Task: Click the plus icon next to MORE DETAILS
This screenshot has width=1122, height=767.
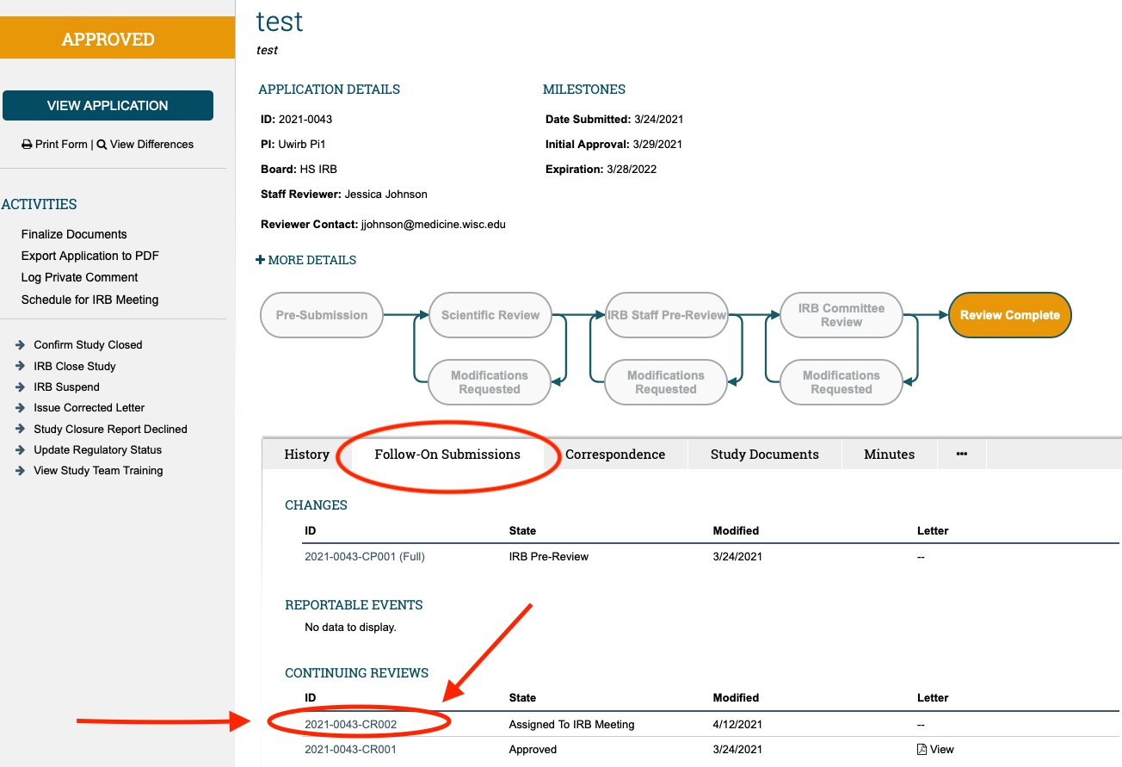Action: point(261,259)
